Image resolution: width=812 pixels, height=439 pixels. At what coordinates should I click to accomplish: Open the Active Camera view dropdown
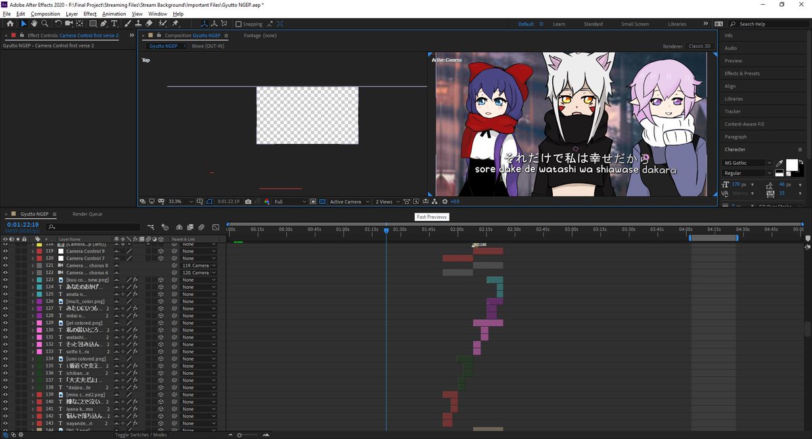(x=350, y=201)
